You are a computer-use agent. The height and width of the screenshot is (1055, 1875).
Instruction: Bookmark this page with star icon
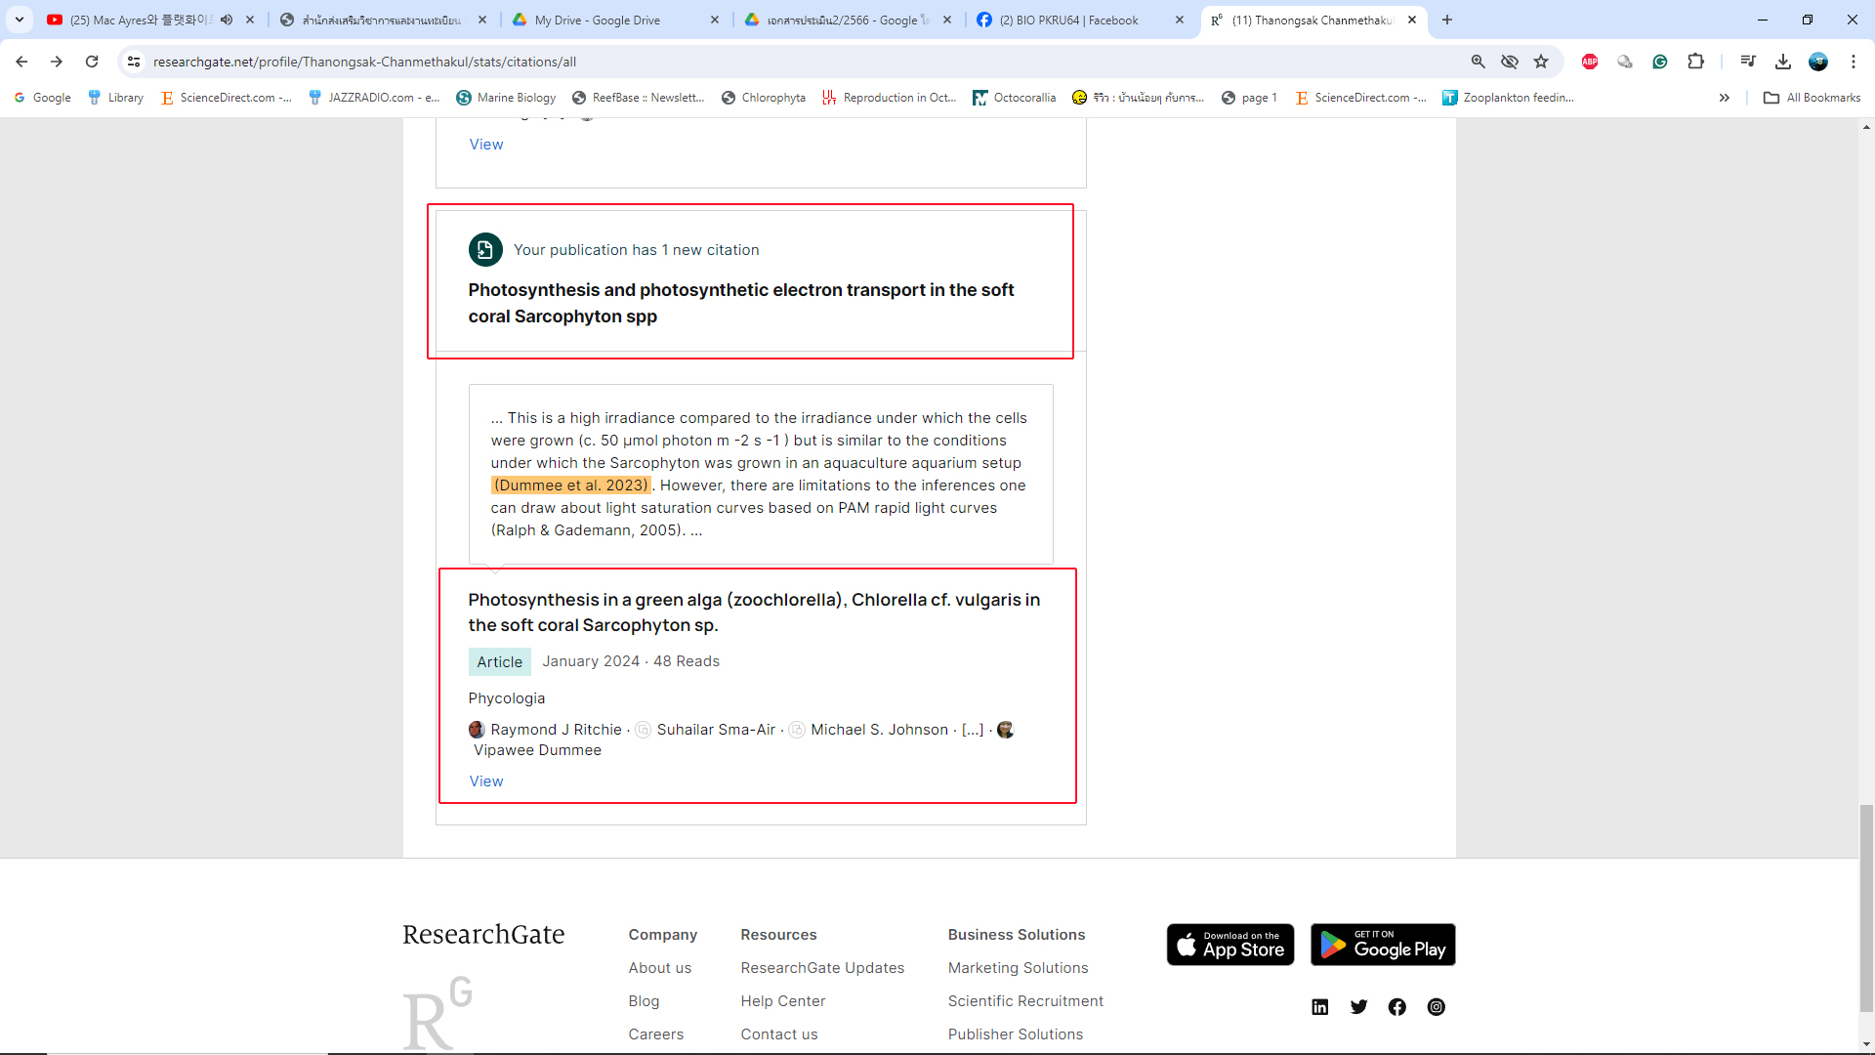coord(1541,62)
